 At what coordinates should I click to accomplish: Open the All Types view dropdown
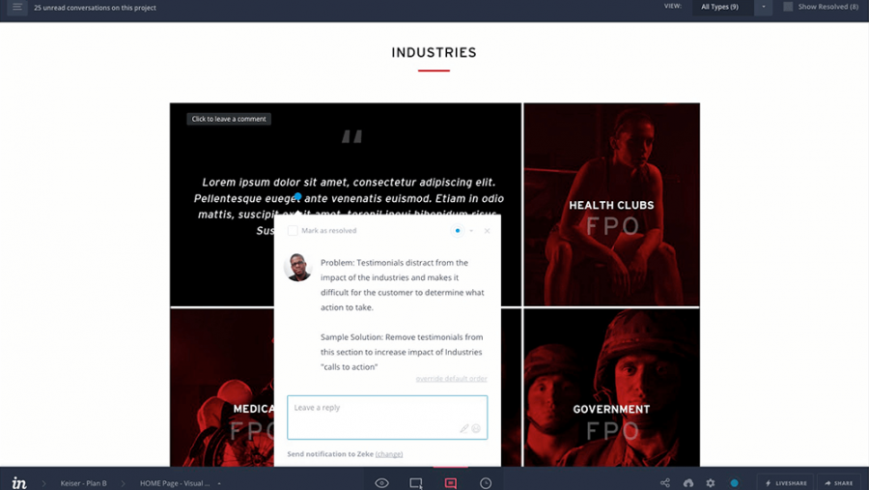(763, 7)
